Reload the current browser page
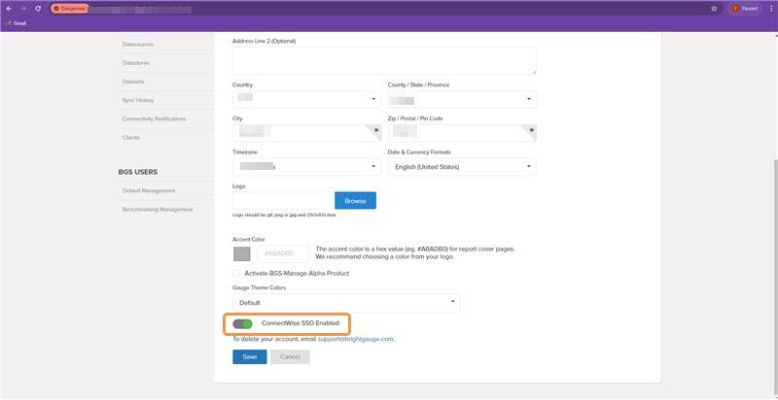The height and width of the screenshot is (400, 778). (38, 9)
